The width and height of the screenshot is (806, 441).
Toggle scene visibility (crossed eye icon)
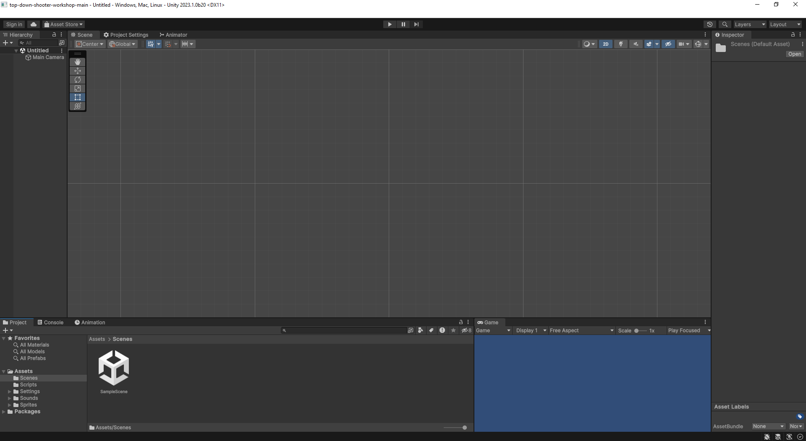(x=667, y=44)
